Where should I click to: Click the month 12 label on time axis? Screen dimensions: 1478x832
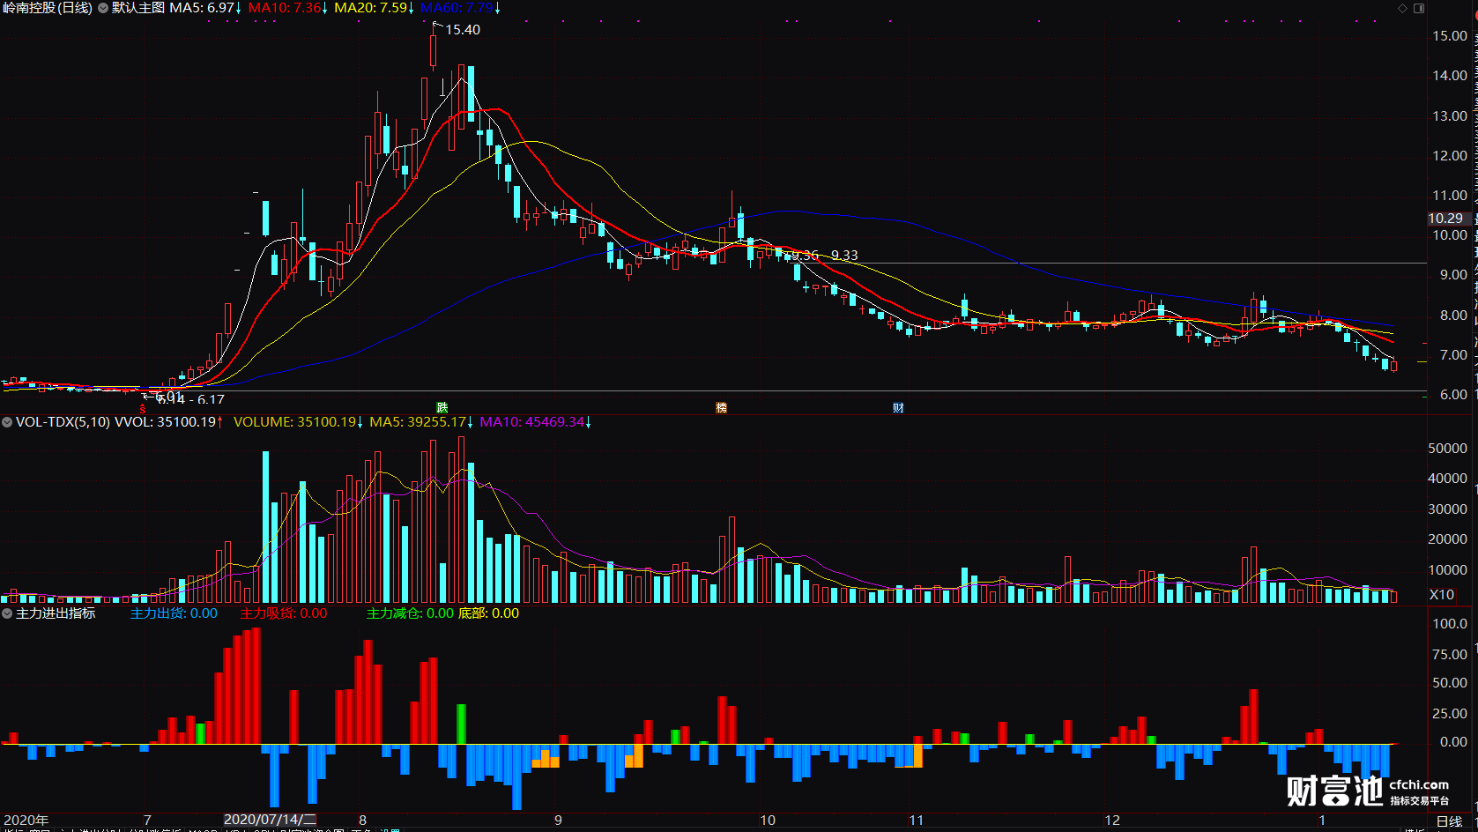[x=1112, y=820]
